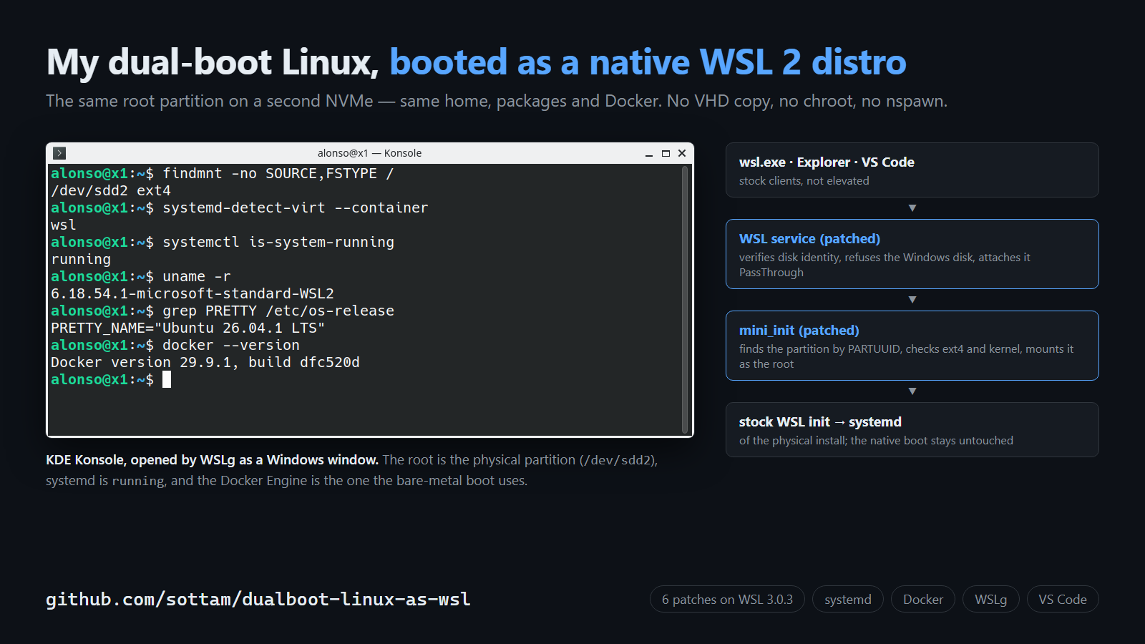Click 'KDE Konsole, opened by WSLg' caption text
This screenshot has width=1145, height=644.
(x=212, y=459)
